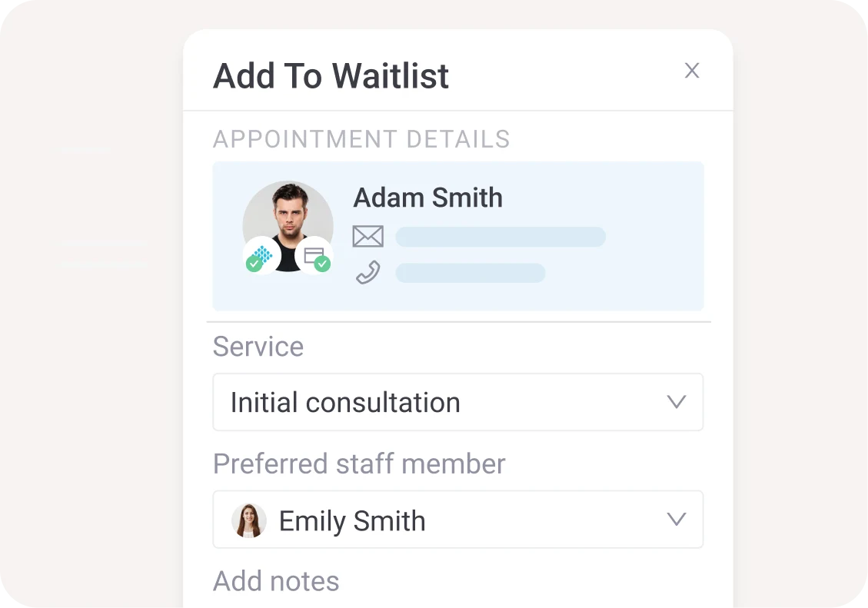
Task: Click the phone number placeholder bar
Action: click(471, 273)
